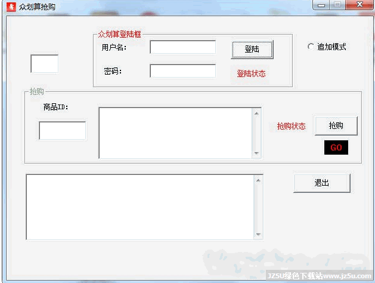Viewport: 375px width, 283px height.
Task: Click the red 抢购状态 label
Action: [292, 126]
